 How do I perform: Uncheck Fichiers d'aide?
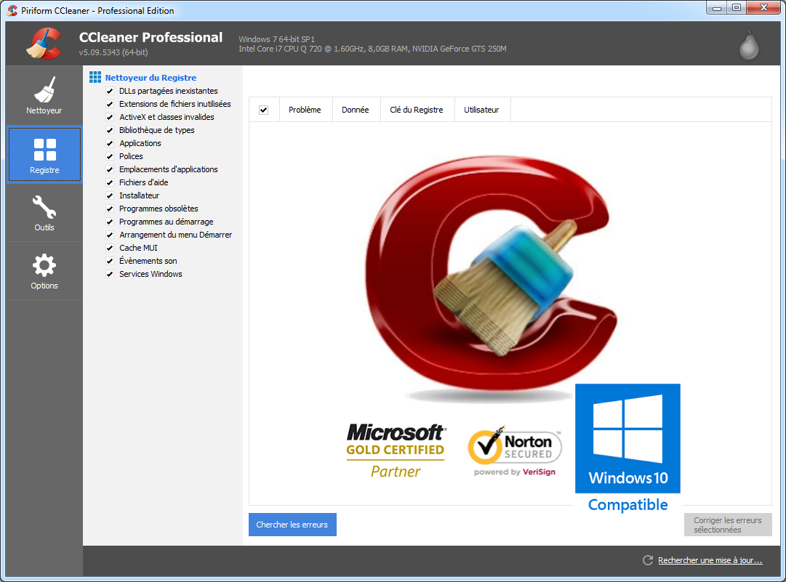(110, 182)
